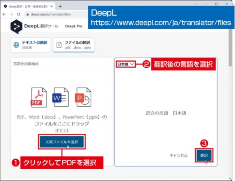Click the scrollbar down arrow
235x181 pixels.
pyautogui.click(x=230, y=178)
